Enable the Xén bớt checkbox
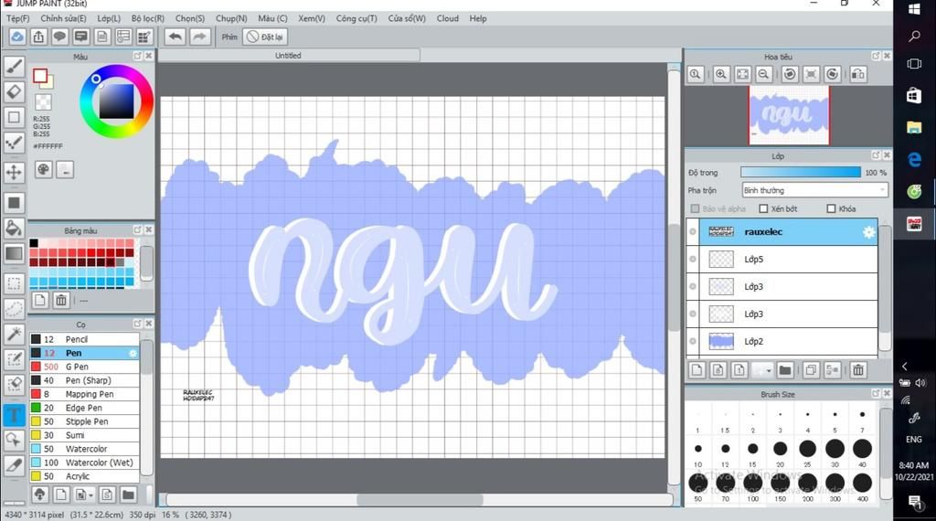This screenshot has width=936, height=521. [x=763, y=209]
